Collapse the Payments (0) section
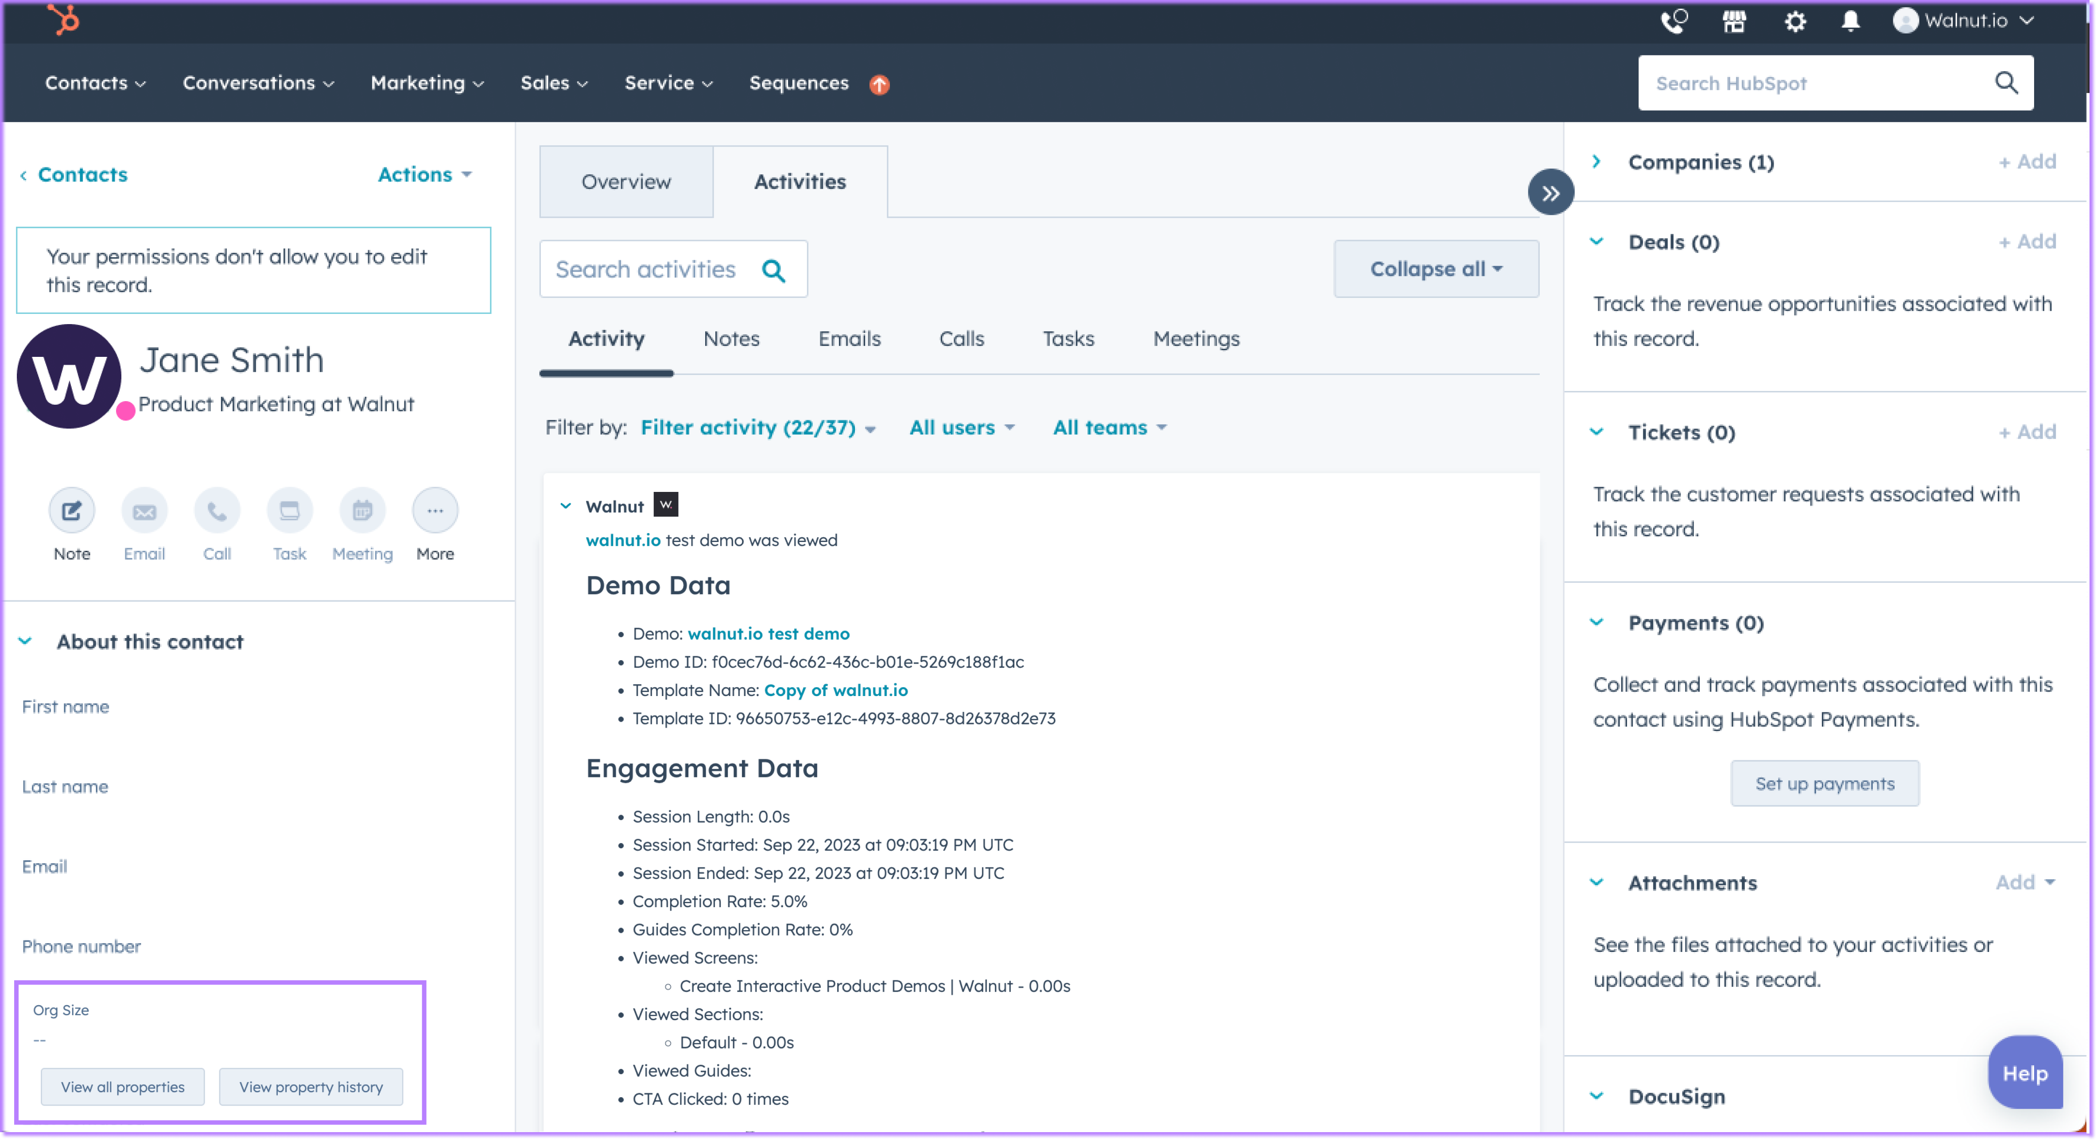The height and width of the screenshot is (1141, 2097). click(1596, 623)
